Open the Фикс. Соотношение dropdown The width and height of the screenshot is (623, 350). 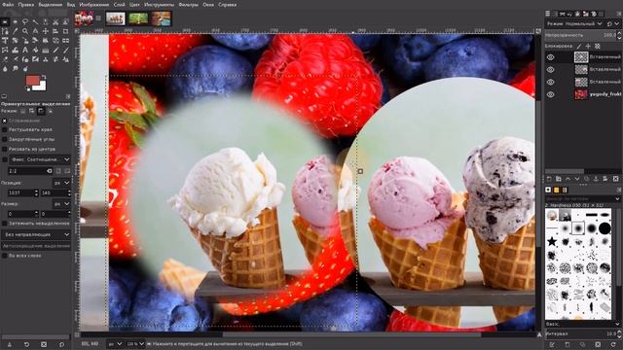pos(40,159)
